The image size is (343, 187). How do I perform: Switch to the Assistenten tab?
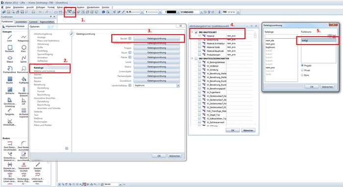click(x=21, y=22)
